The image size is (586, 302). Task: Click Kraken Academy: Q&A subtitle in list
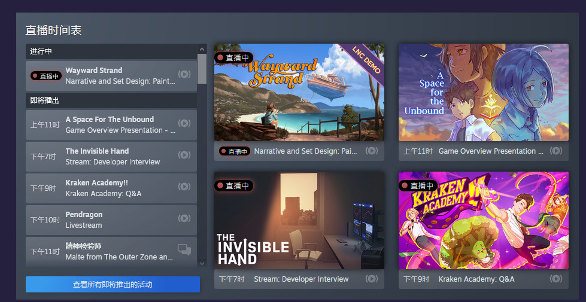(x=103, y=194)
